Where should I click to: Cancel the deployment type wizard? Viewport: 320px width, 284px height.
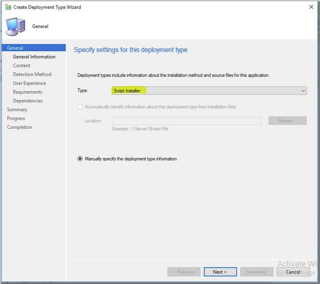click(293, 272)
